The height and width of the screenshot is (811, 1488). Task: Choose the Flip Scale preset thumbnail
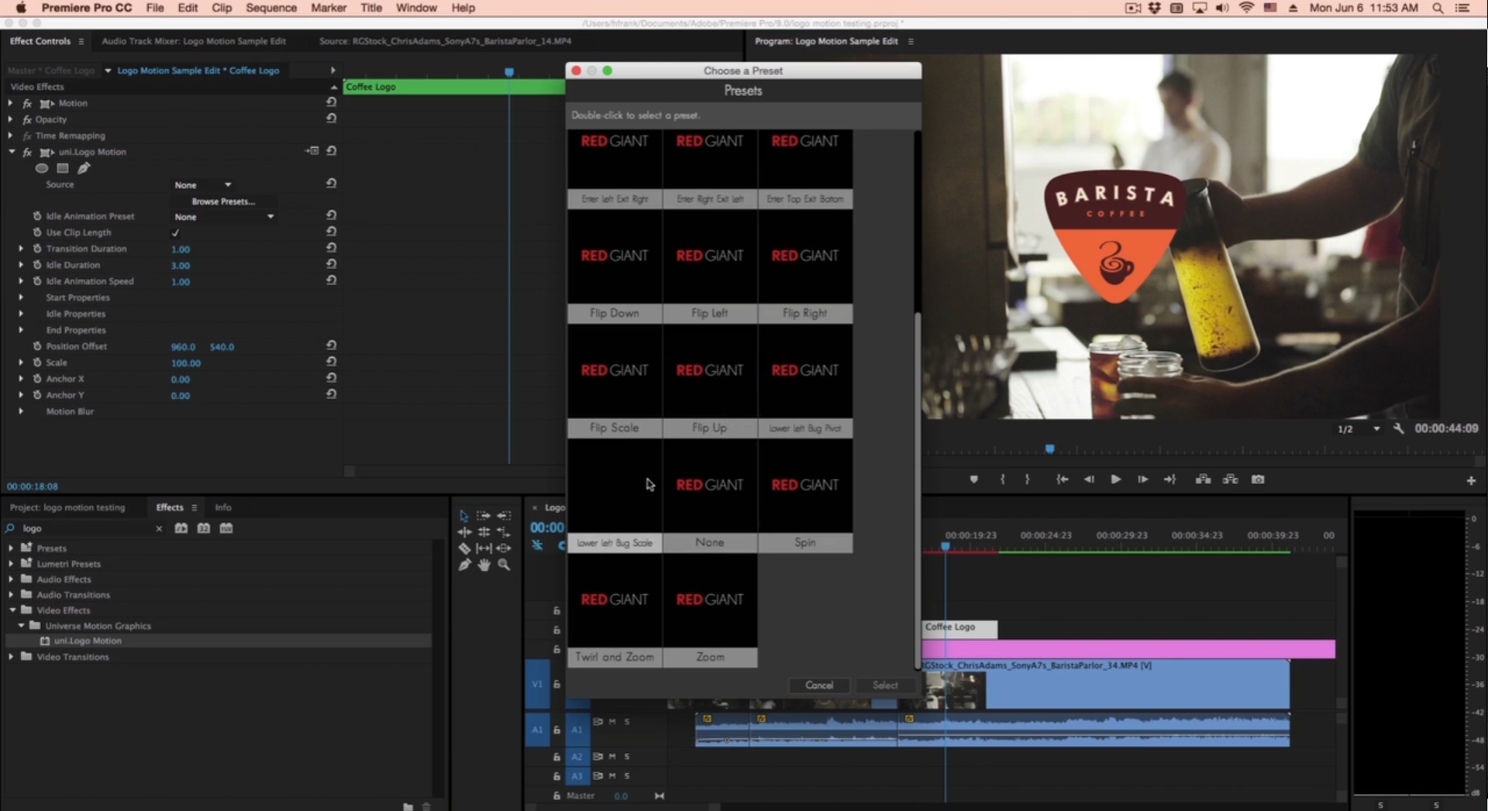point(615,371)
